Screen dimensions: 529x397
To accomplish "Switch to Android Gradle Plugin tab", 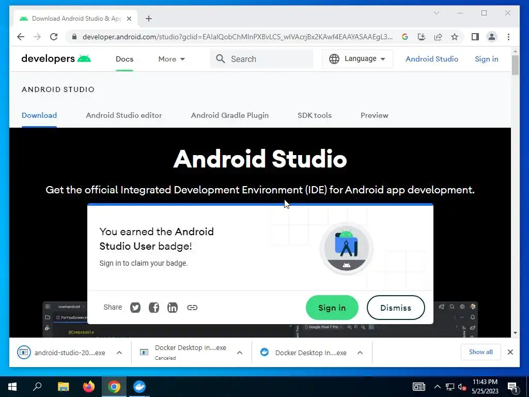I will click(230, 115).
